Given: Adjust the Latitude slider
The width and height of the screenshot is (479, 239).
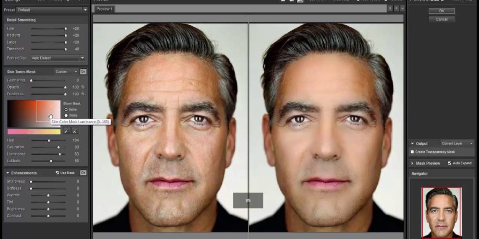Looking at the screenshot, I should pyautogui.click(x=48, y=161).
